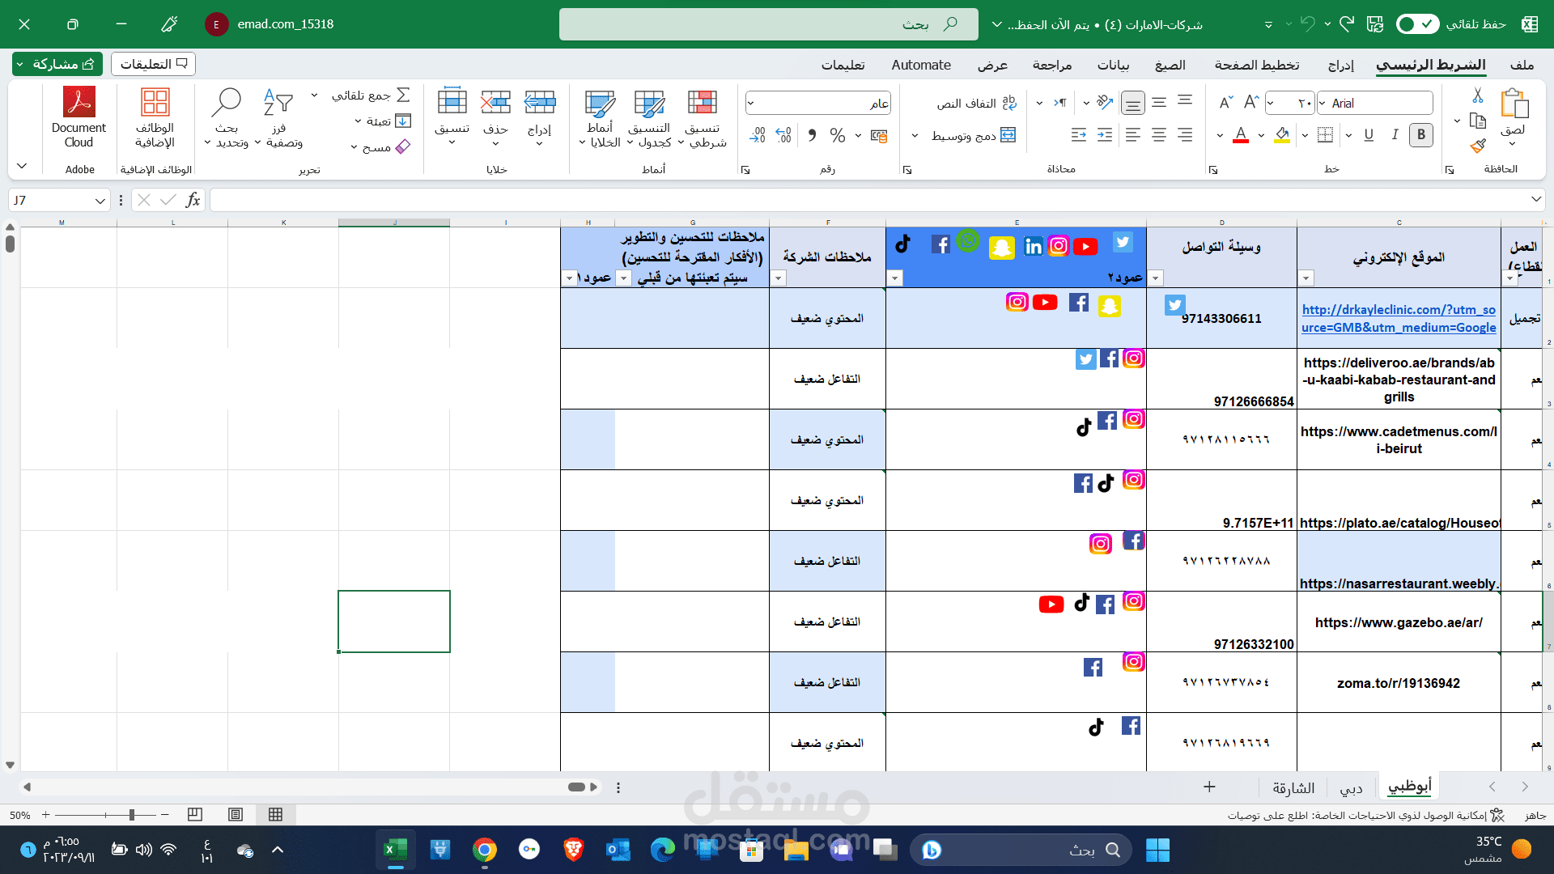This screenshot has height=874, width=1554.
Task: Toggle the Underline formatting button
Action: [x=1369, y=135]
